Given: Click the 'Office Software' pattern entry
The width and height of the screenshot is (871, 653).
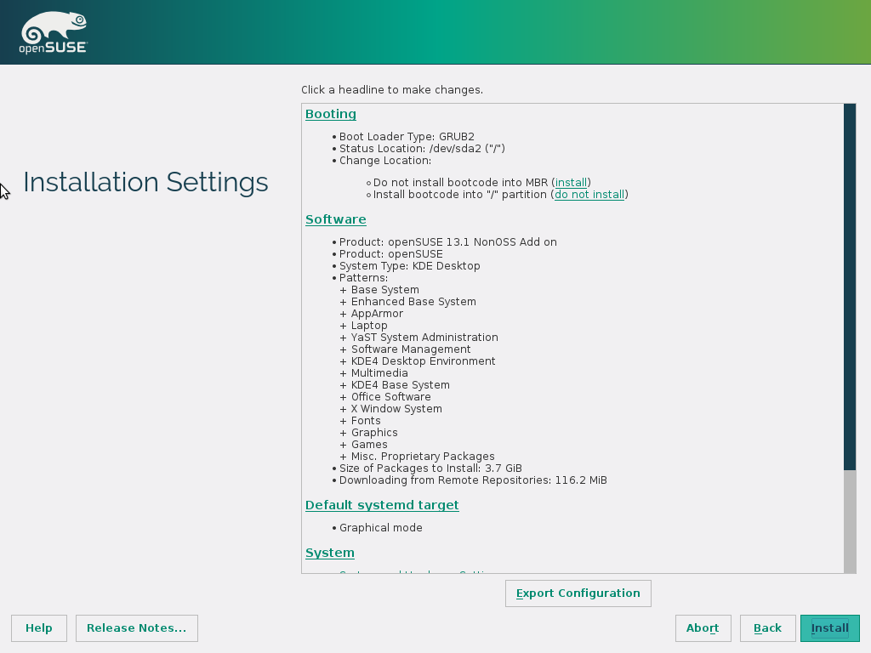Looking at the screenshot, I should click(390, 397).
